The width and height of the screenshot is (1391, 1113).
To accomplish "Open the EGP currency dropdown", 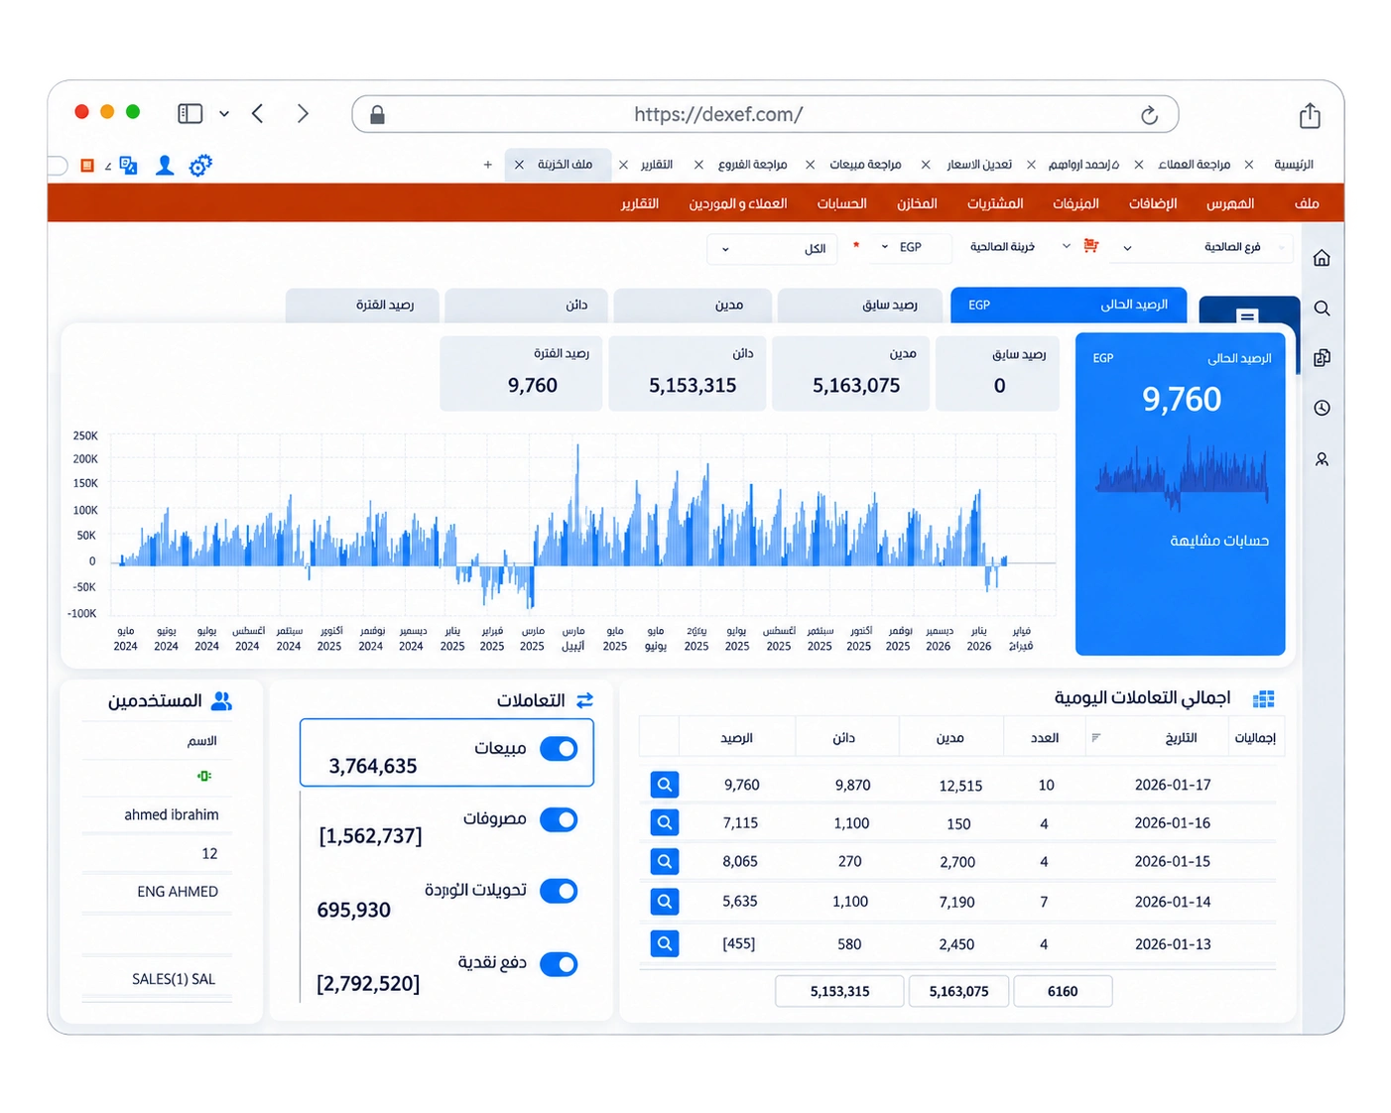I will [908, 247].
